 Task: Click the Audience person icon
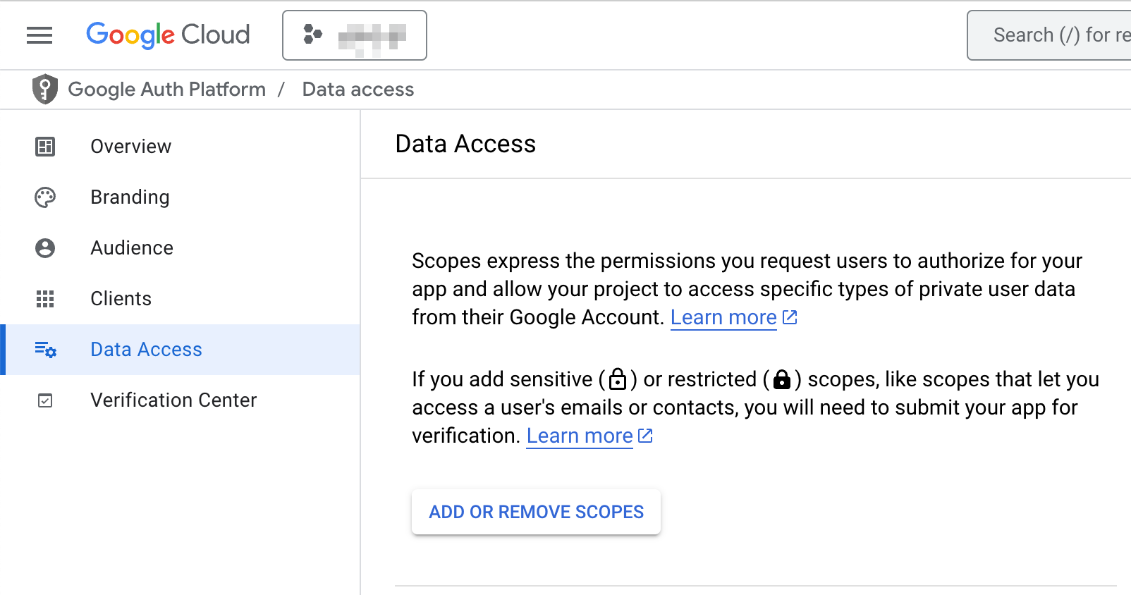pos(45,248)
